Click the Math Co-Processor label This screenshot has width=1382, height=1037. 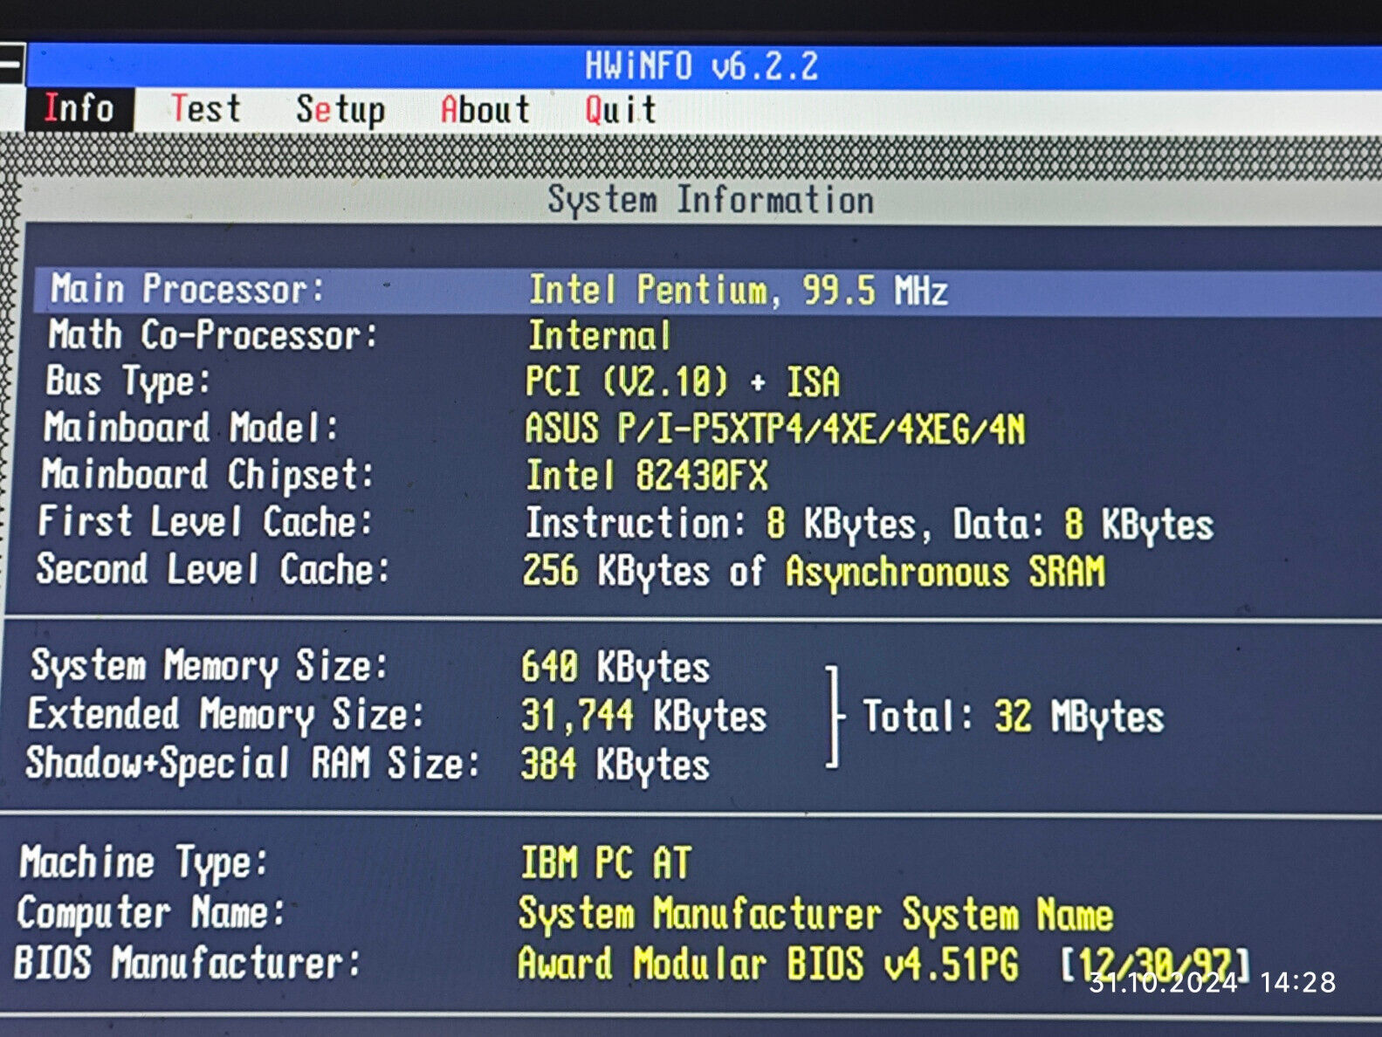(213, 335)
